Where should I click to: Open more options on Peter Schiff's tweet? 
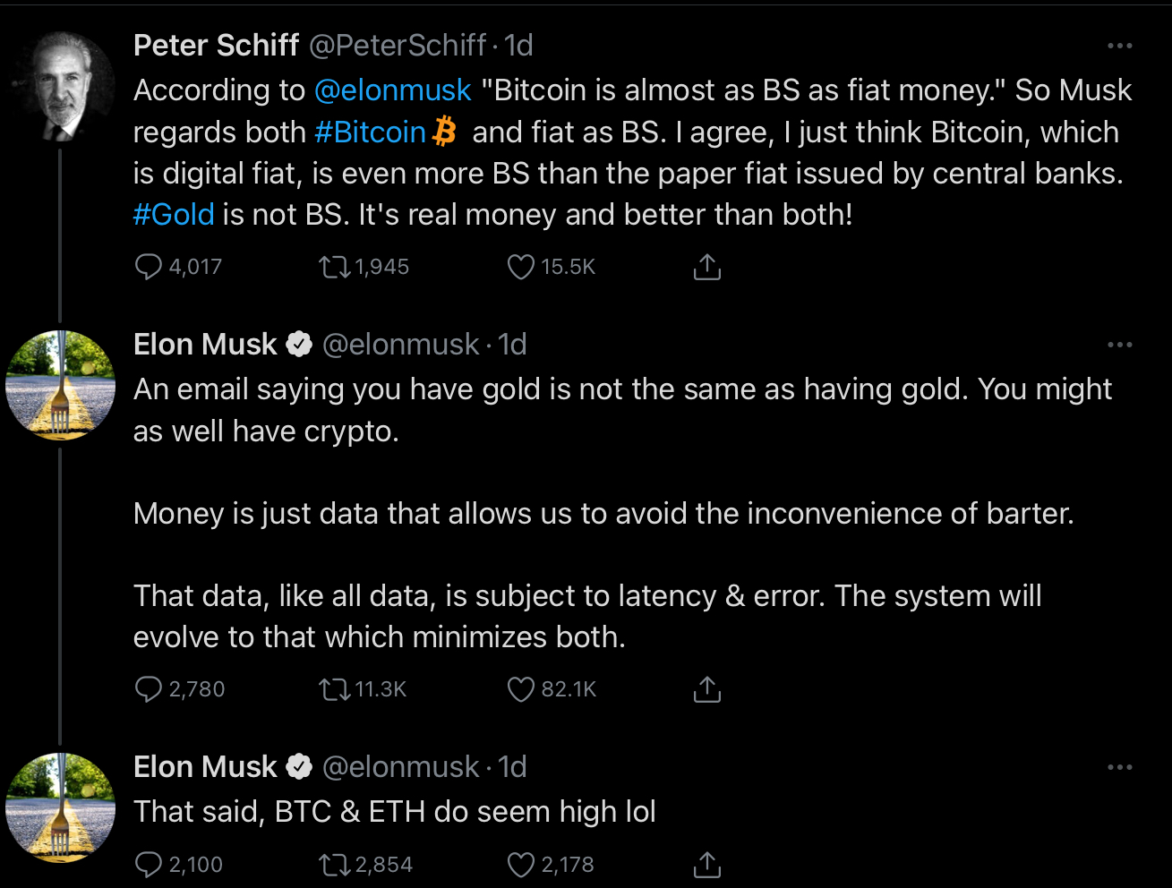[x=1119, y=46]
